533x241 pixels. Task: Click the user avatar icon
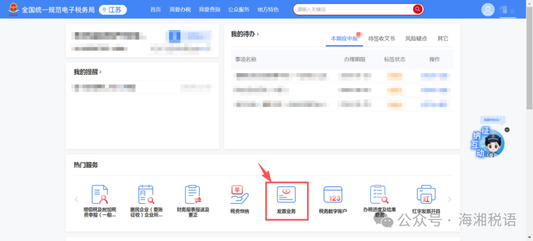click(x=488, y=9)
